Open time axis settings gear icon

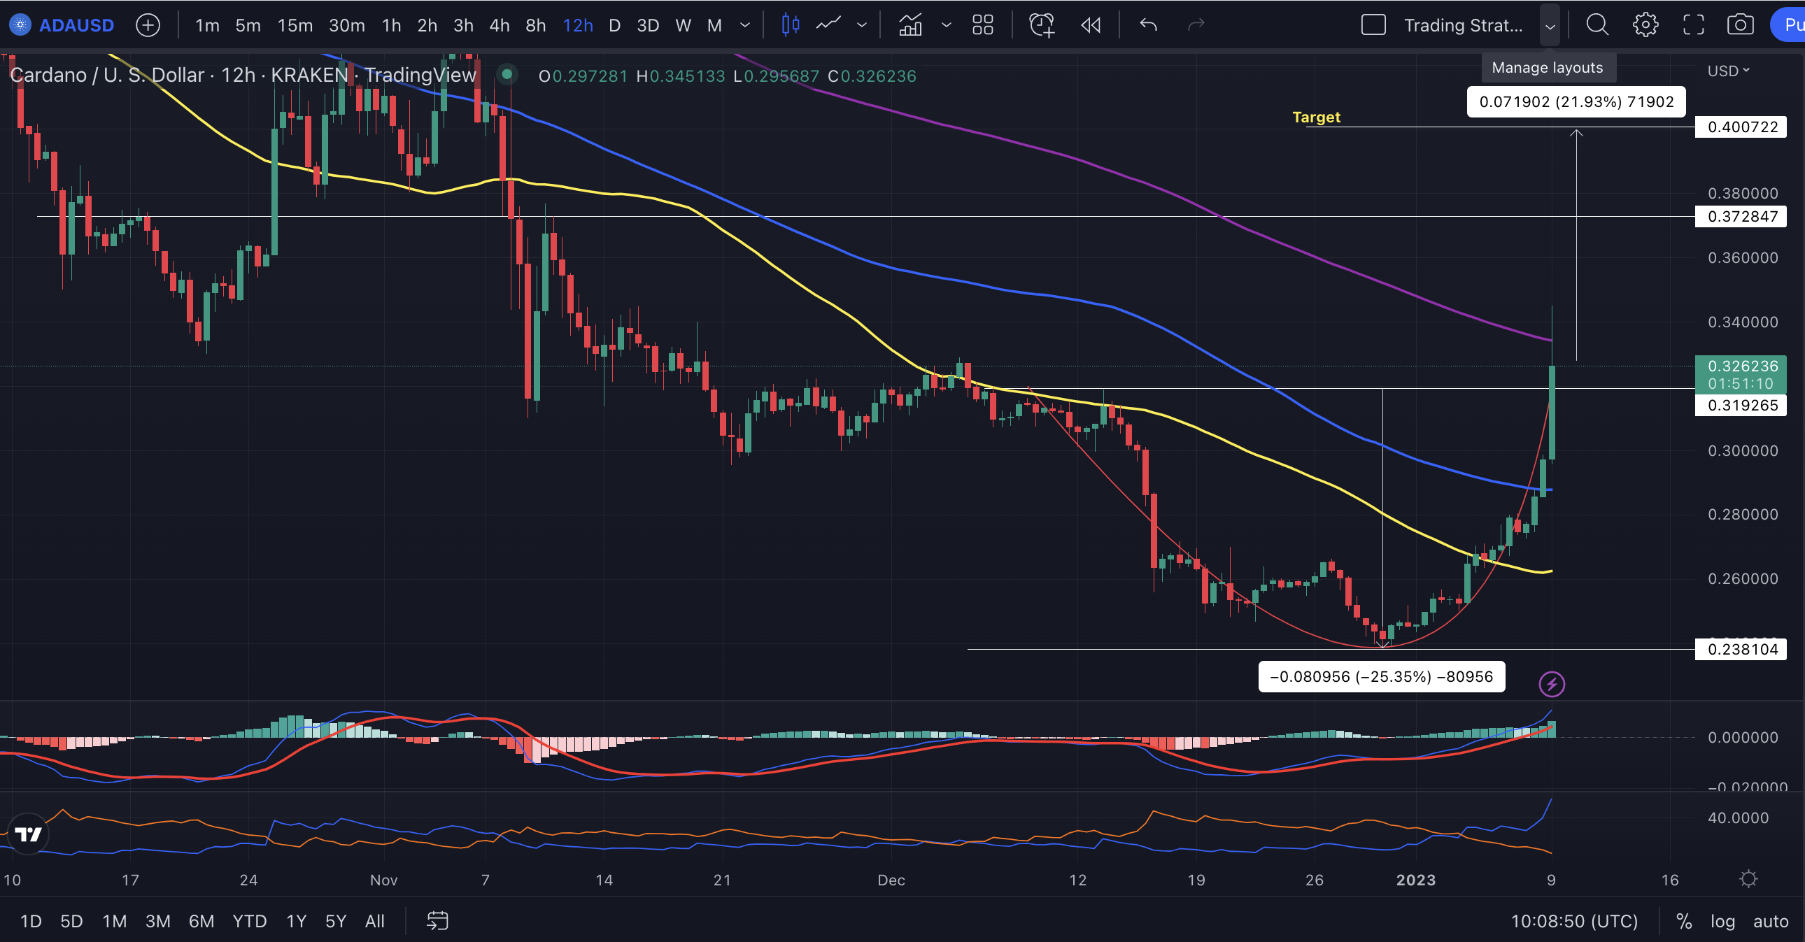click(x=1748, y=879)
